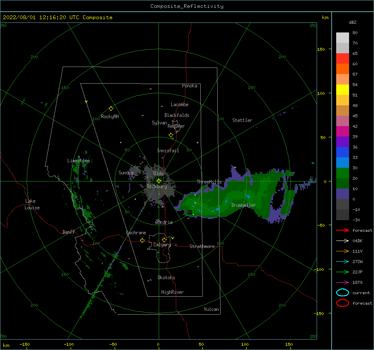The height and width of the screenshot is (350, 374).
Task: Click the blue 30 dBZ echo near Drumheller
Action: click(x=248, y=196)
